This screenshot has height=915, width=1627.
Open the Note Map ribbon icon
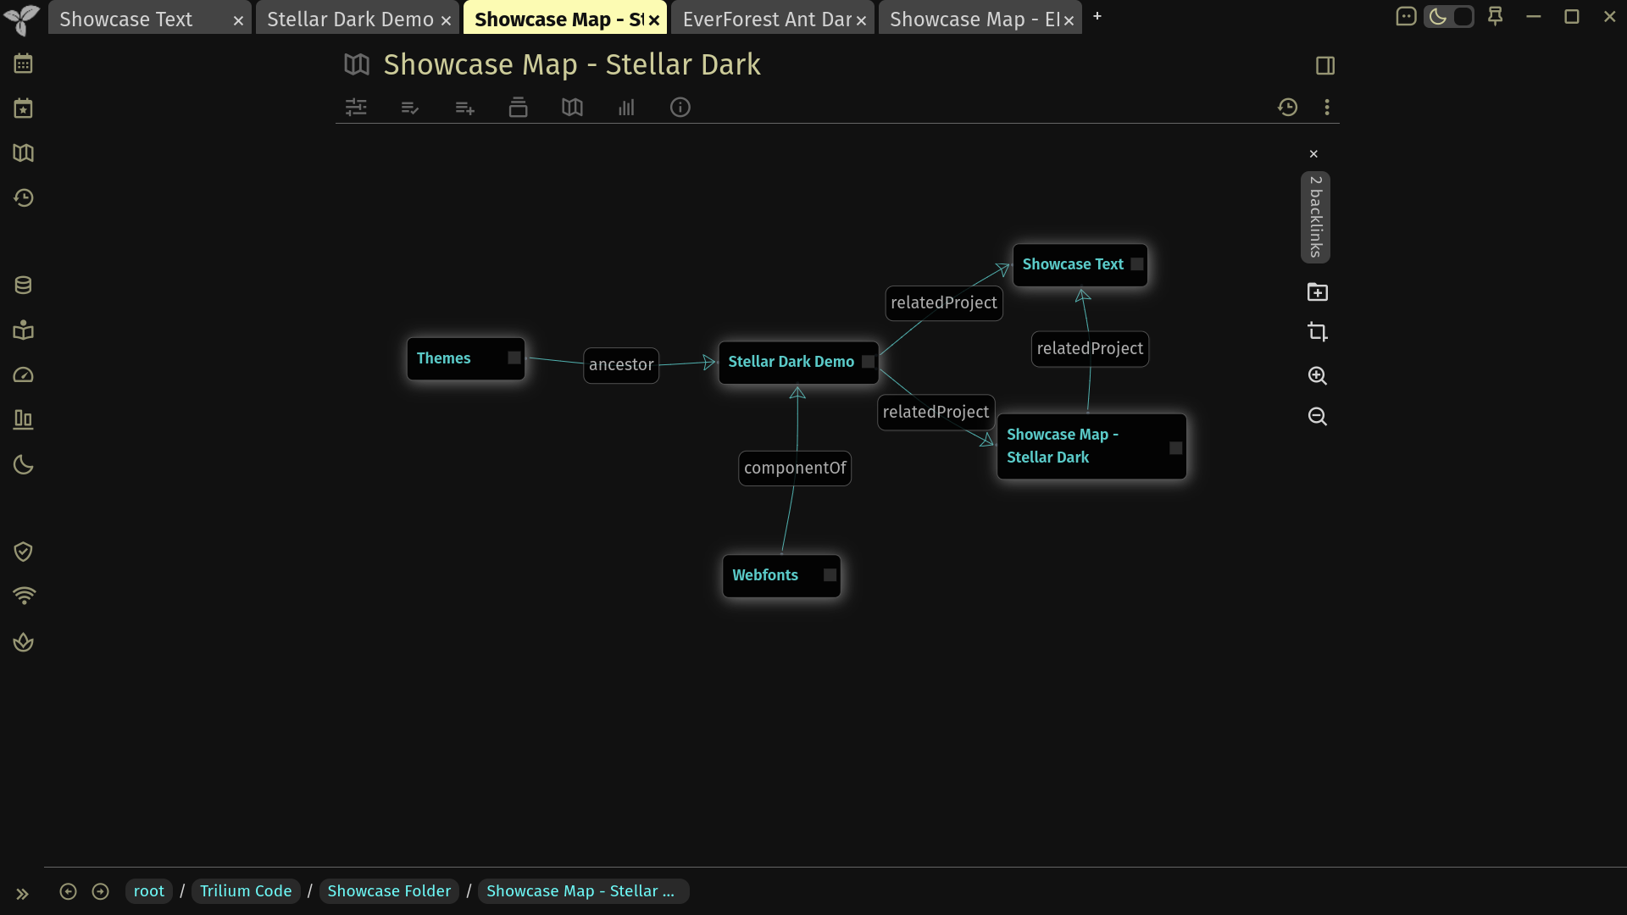pos(572,108)
